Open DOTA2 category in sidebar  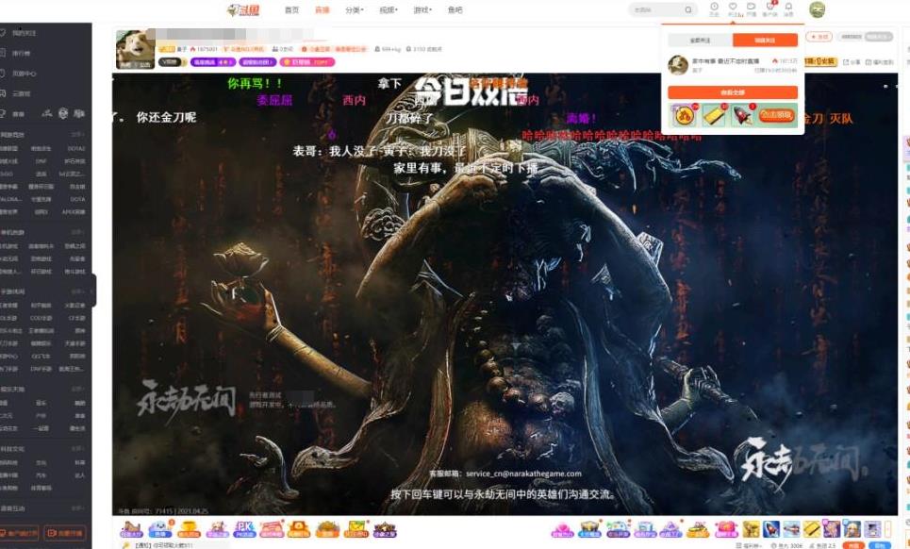pos(76,148)
